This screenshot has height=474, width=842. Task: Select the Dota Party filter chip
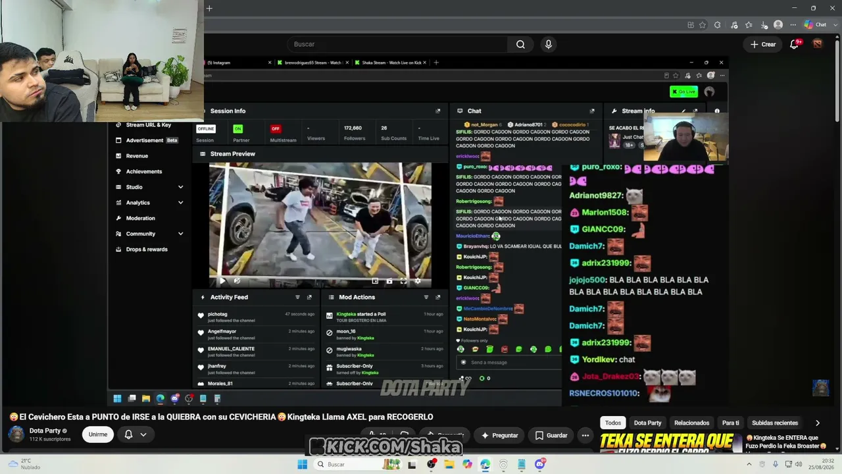(647, 423)
